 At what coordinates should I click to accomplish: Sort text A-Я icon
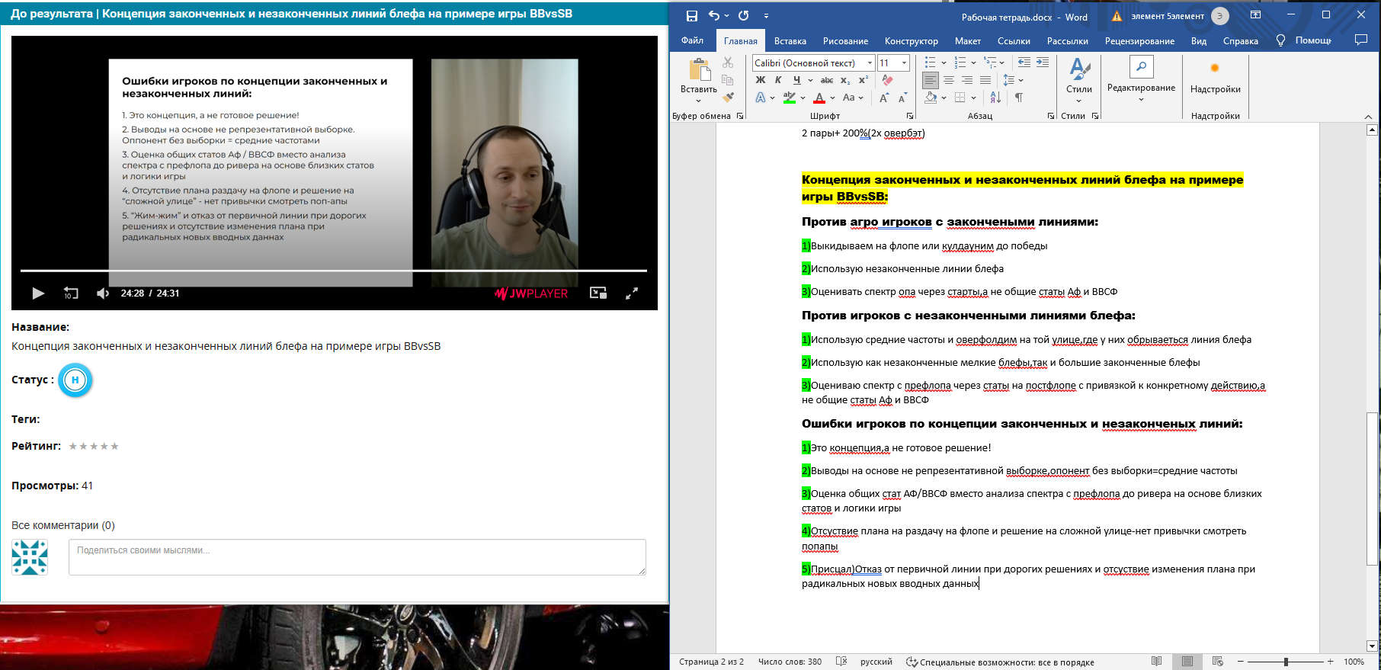(995, 98)
